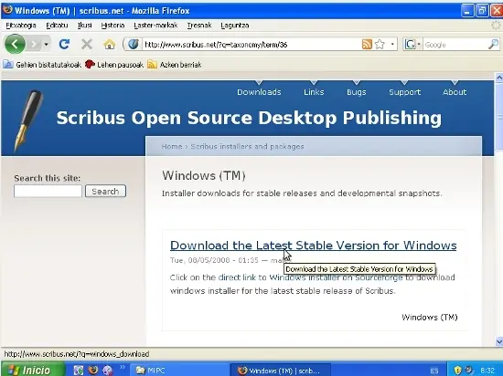Bookmark this page with the star icon

pyautogui.click(x=380, y=44)
